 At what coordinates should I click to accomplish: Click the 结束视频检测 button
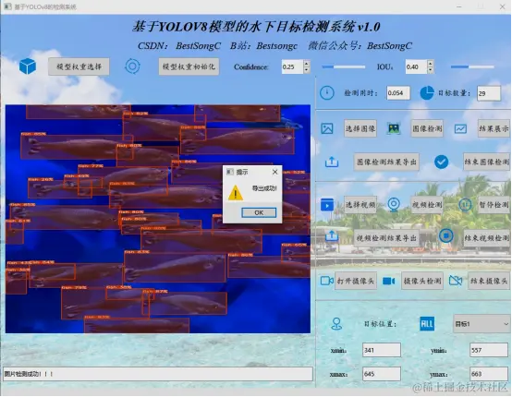pyautogui.click(x=486, y=238)
